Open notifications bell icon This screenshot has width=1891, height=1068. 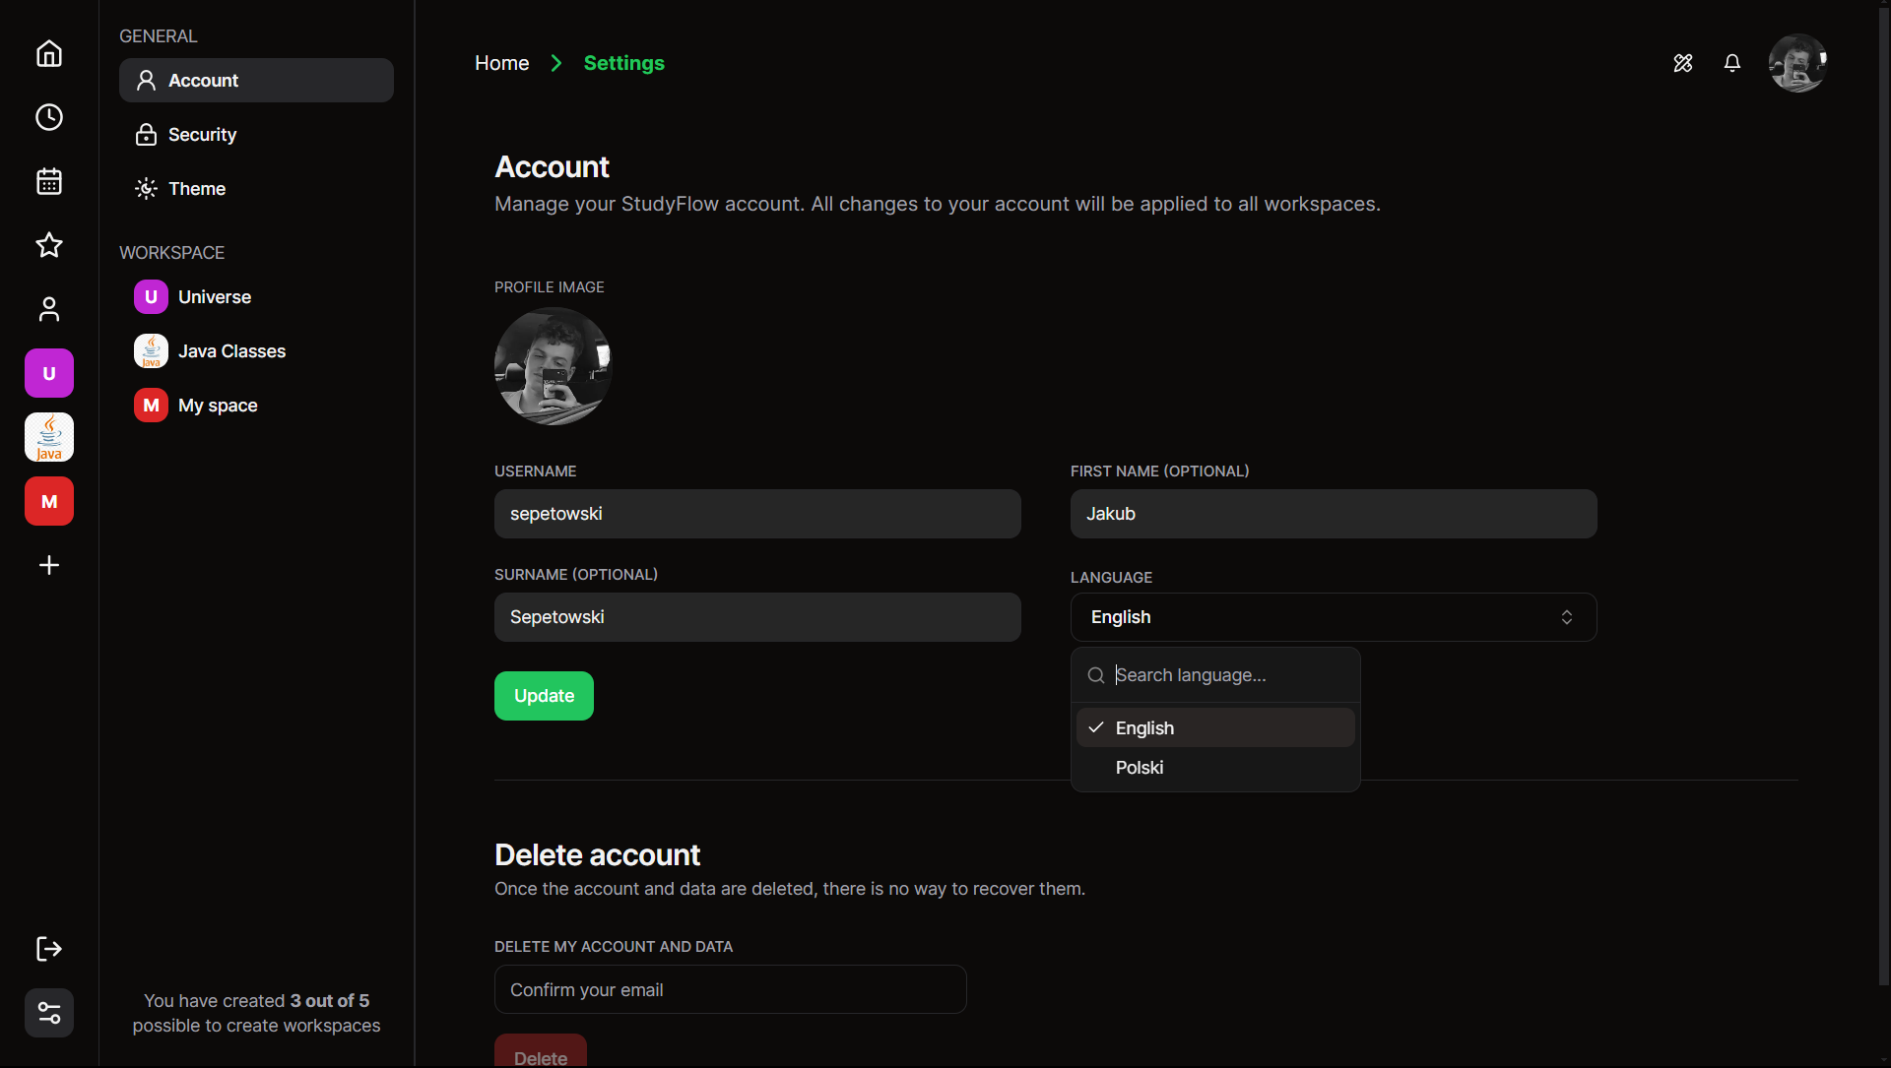point(1732,63)
